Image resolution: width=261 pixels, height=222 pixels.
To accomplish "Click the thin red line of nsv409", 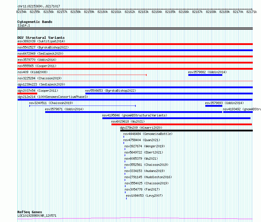I will coord(82,75).
